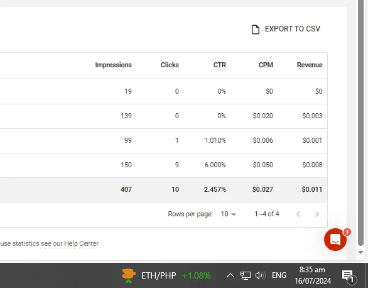Click the Rows per page label
Viewport: 368px width, 288px height.
click(x=190, y=214)
